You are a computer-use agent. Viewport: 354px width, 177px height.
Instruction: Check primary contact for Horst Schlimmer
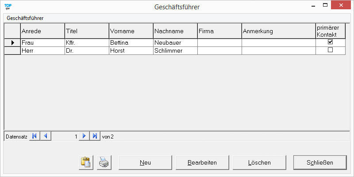pyautogui.click(x=330, y=50)
